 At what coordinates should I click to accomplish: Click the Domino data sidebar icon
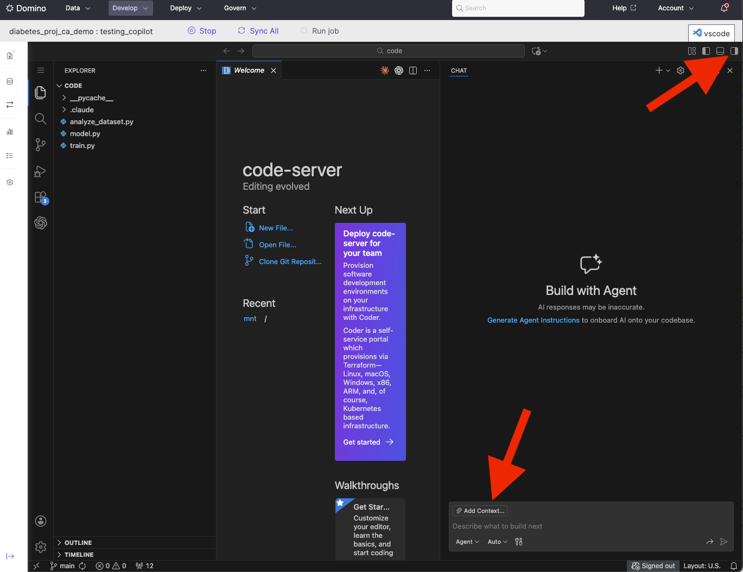(10, 81)
